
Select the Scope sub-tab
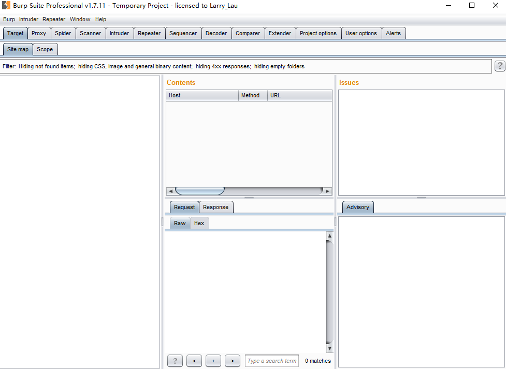(45, 49)
